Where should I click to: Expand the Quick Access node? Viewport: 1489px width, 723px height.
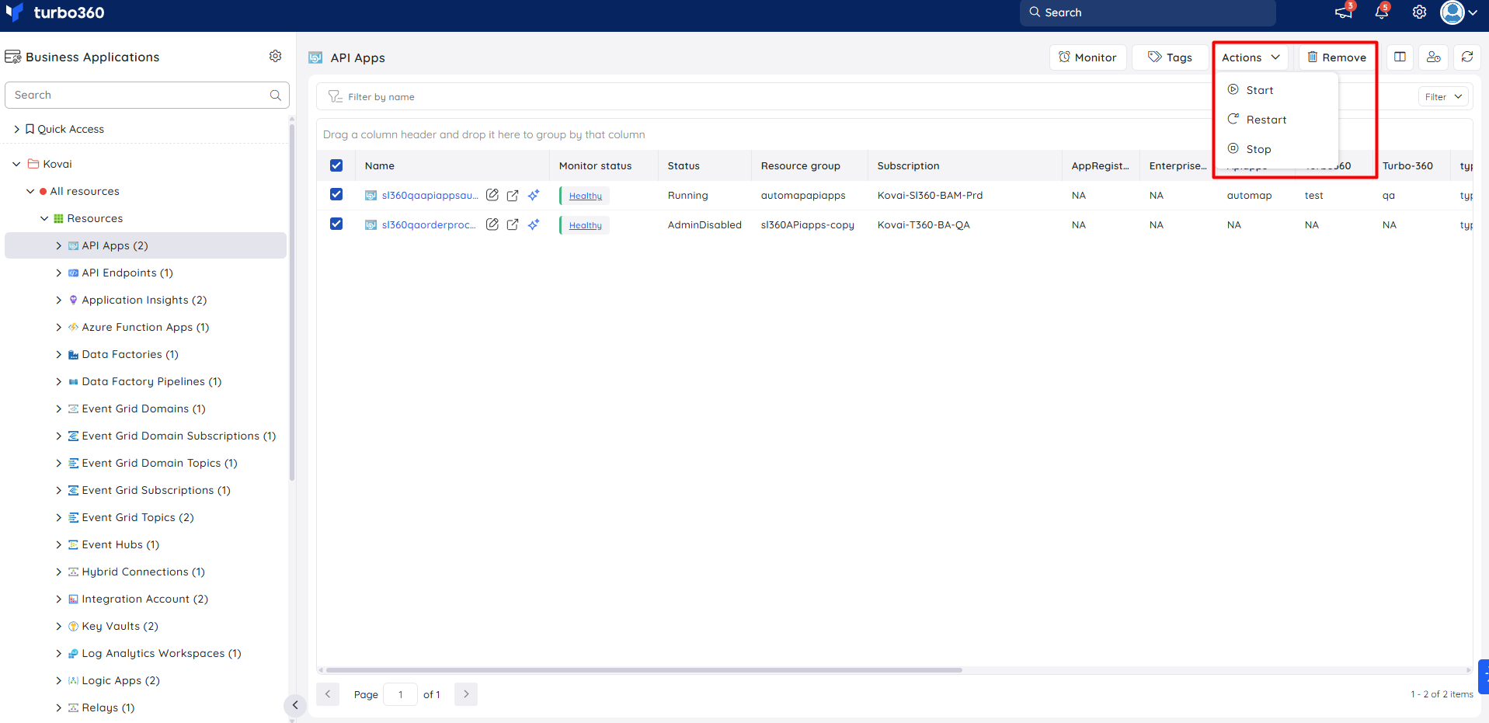[x=16, y=129]
